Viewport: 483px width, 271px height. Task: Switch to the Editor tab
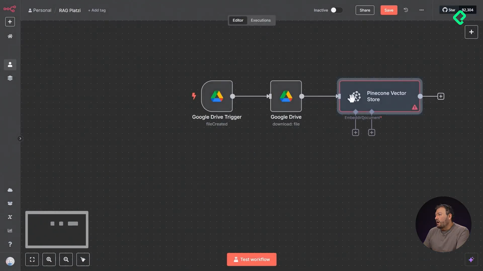pos(238,20)
